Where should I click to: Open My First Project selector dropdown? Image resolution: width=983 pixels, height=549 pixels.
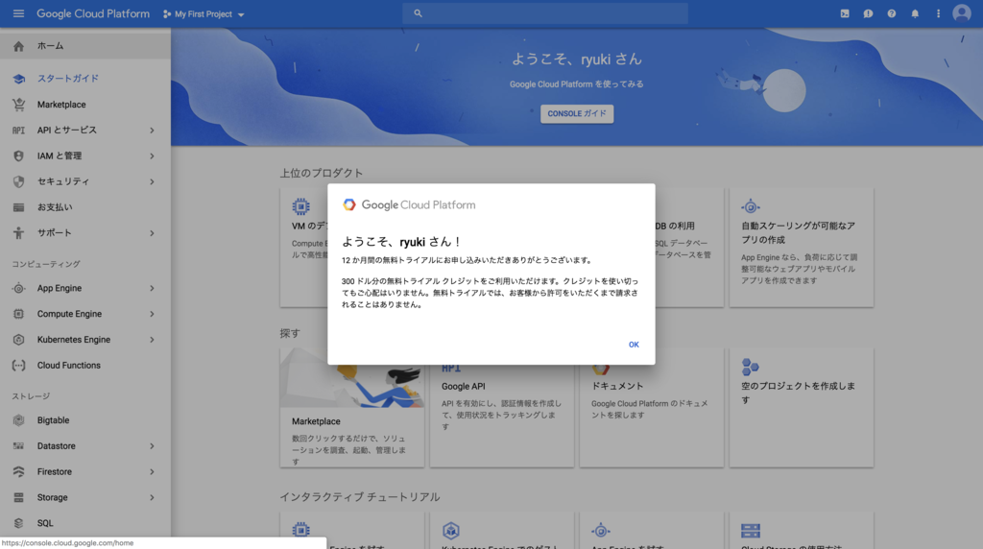pos(204,13)
